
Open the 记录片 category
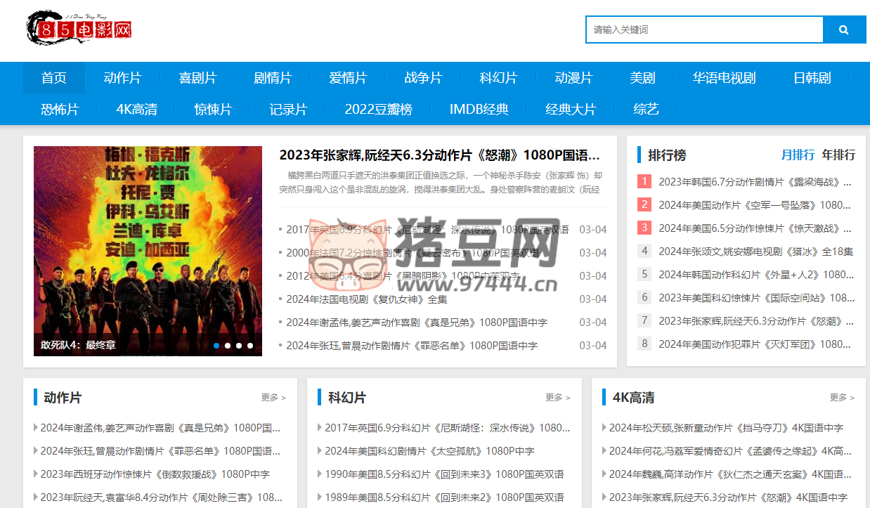coord(288,109)
